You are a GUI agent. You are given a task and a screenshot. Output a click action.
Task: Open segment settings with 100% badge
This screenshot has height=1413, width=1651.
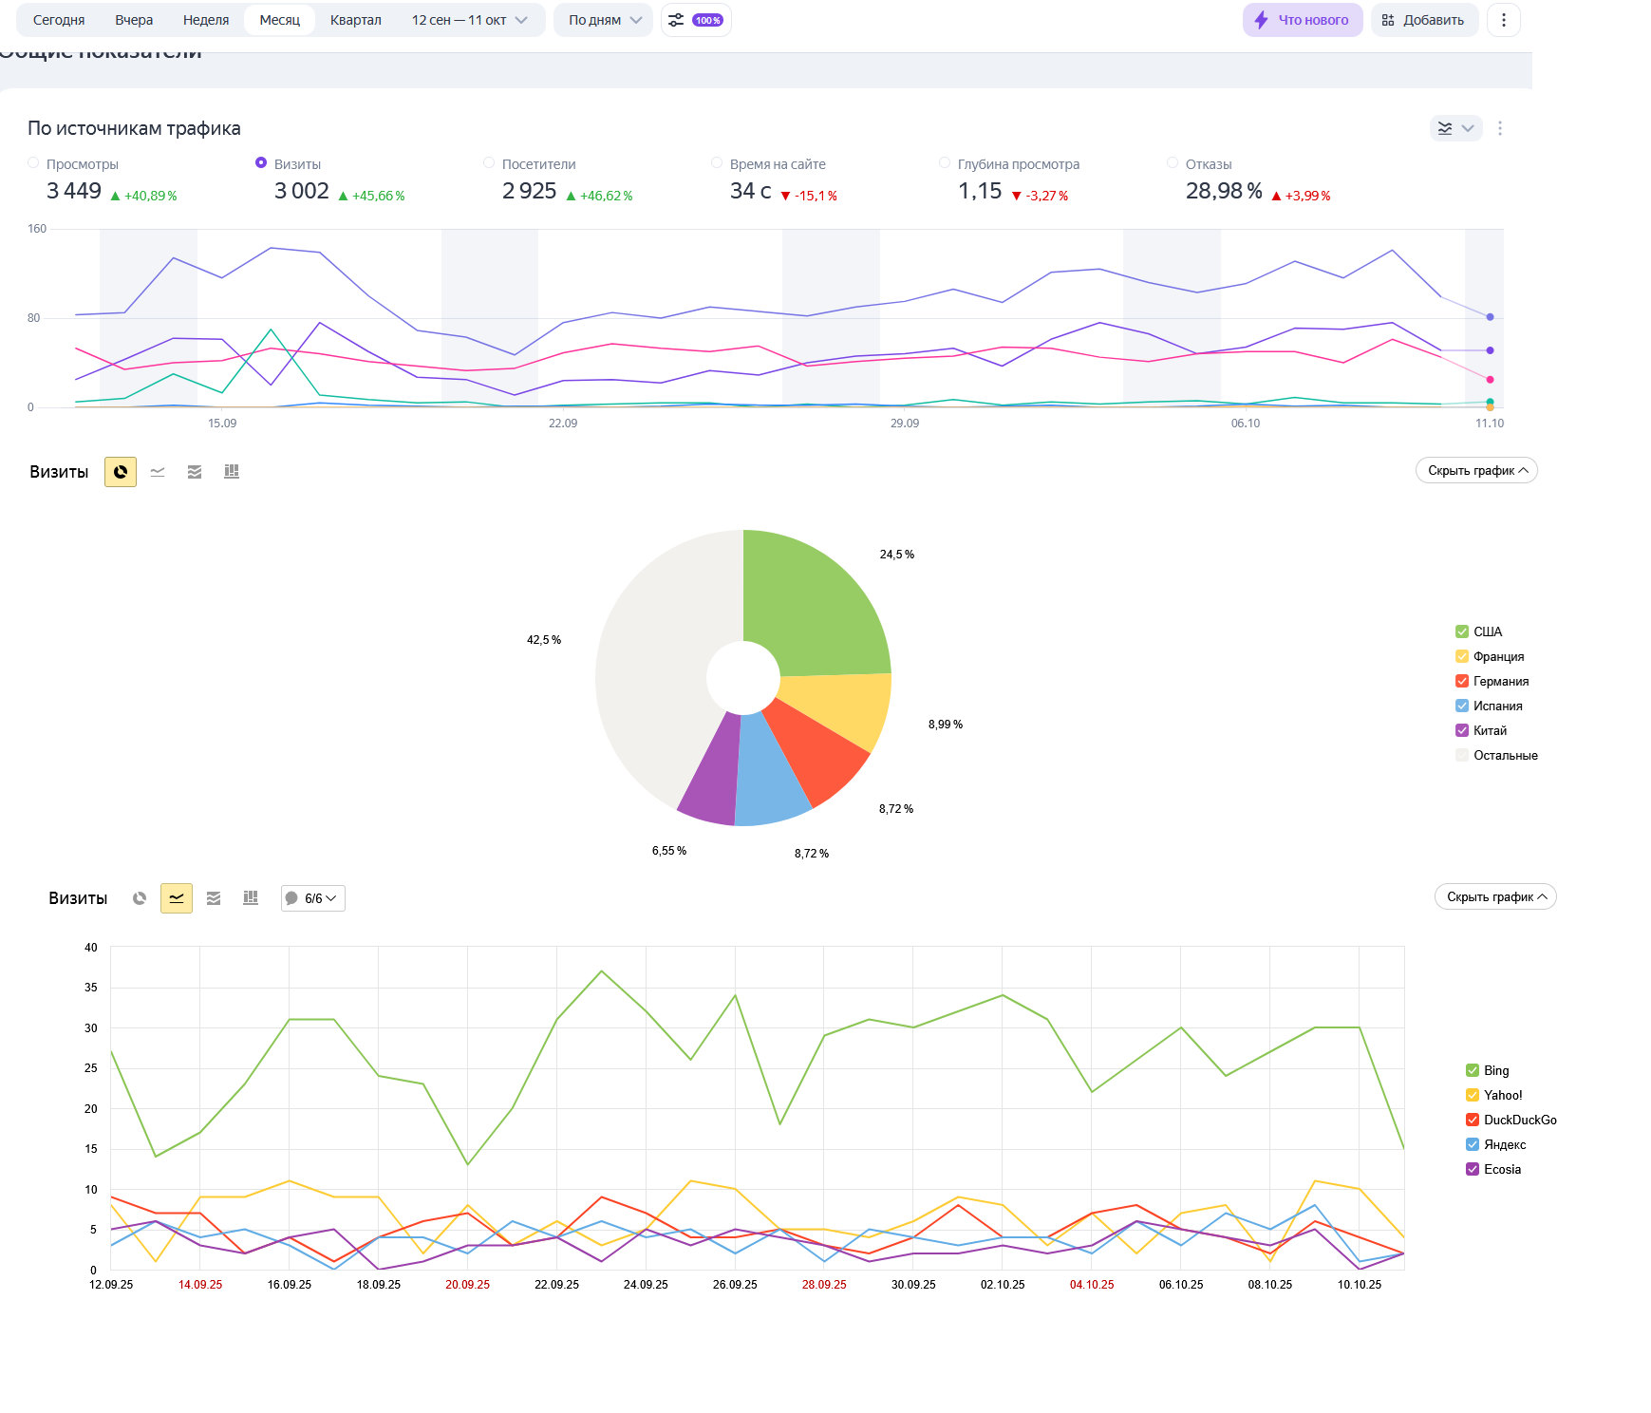click(696, 20)
